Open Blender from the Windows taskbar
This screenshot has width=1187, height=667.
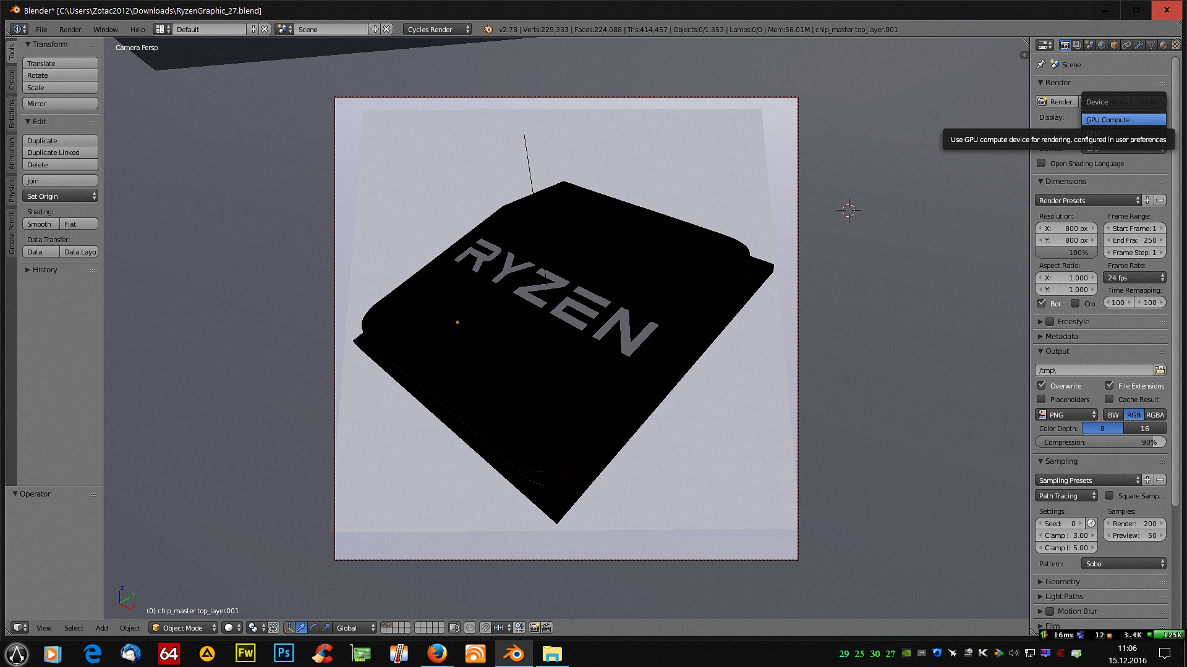pos(514,653)
